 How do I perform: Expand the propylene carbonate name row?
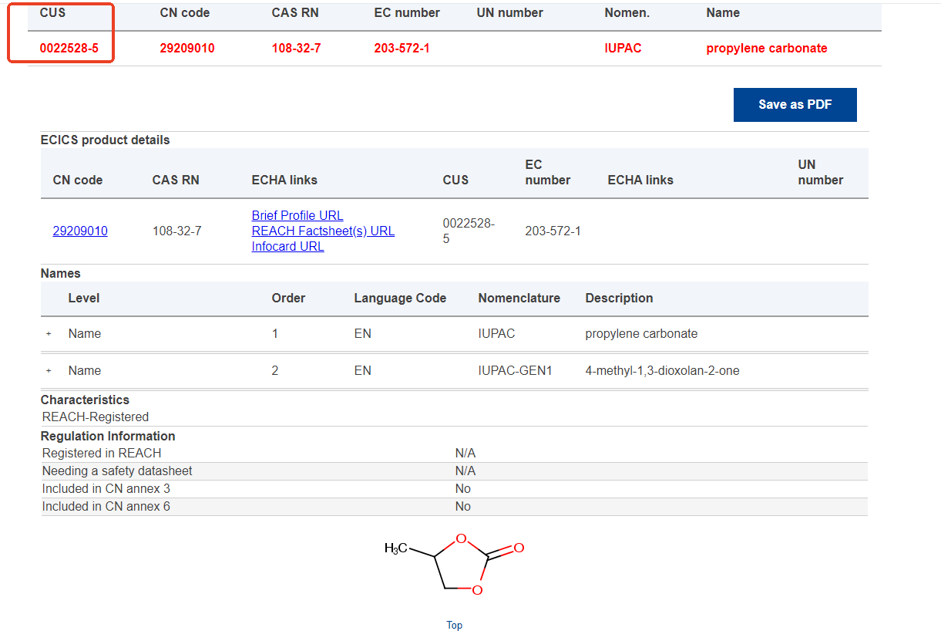[49, 334]
